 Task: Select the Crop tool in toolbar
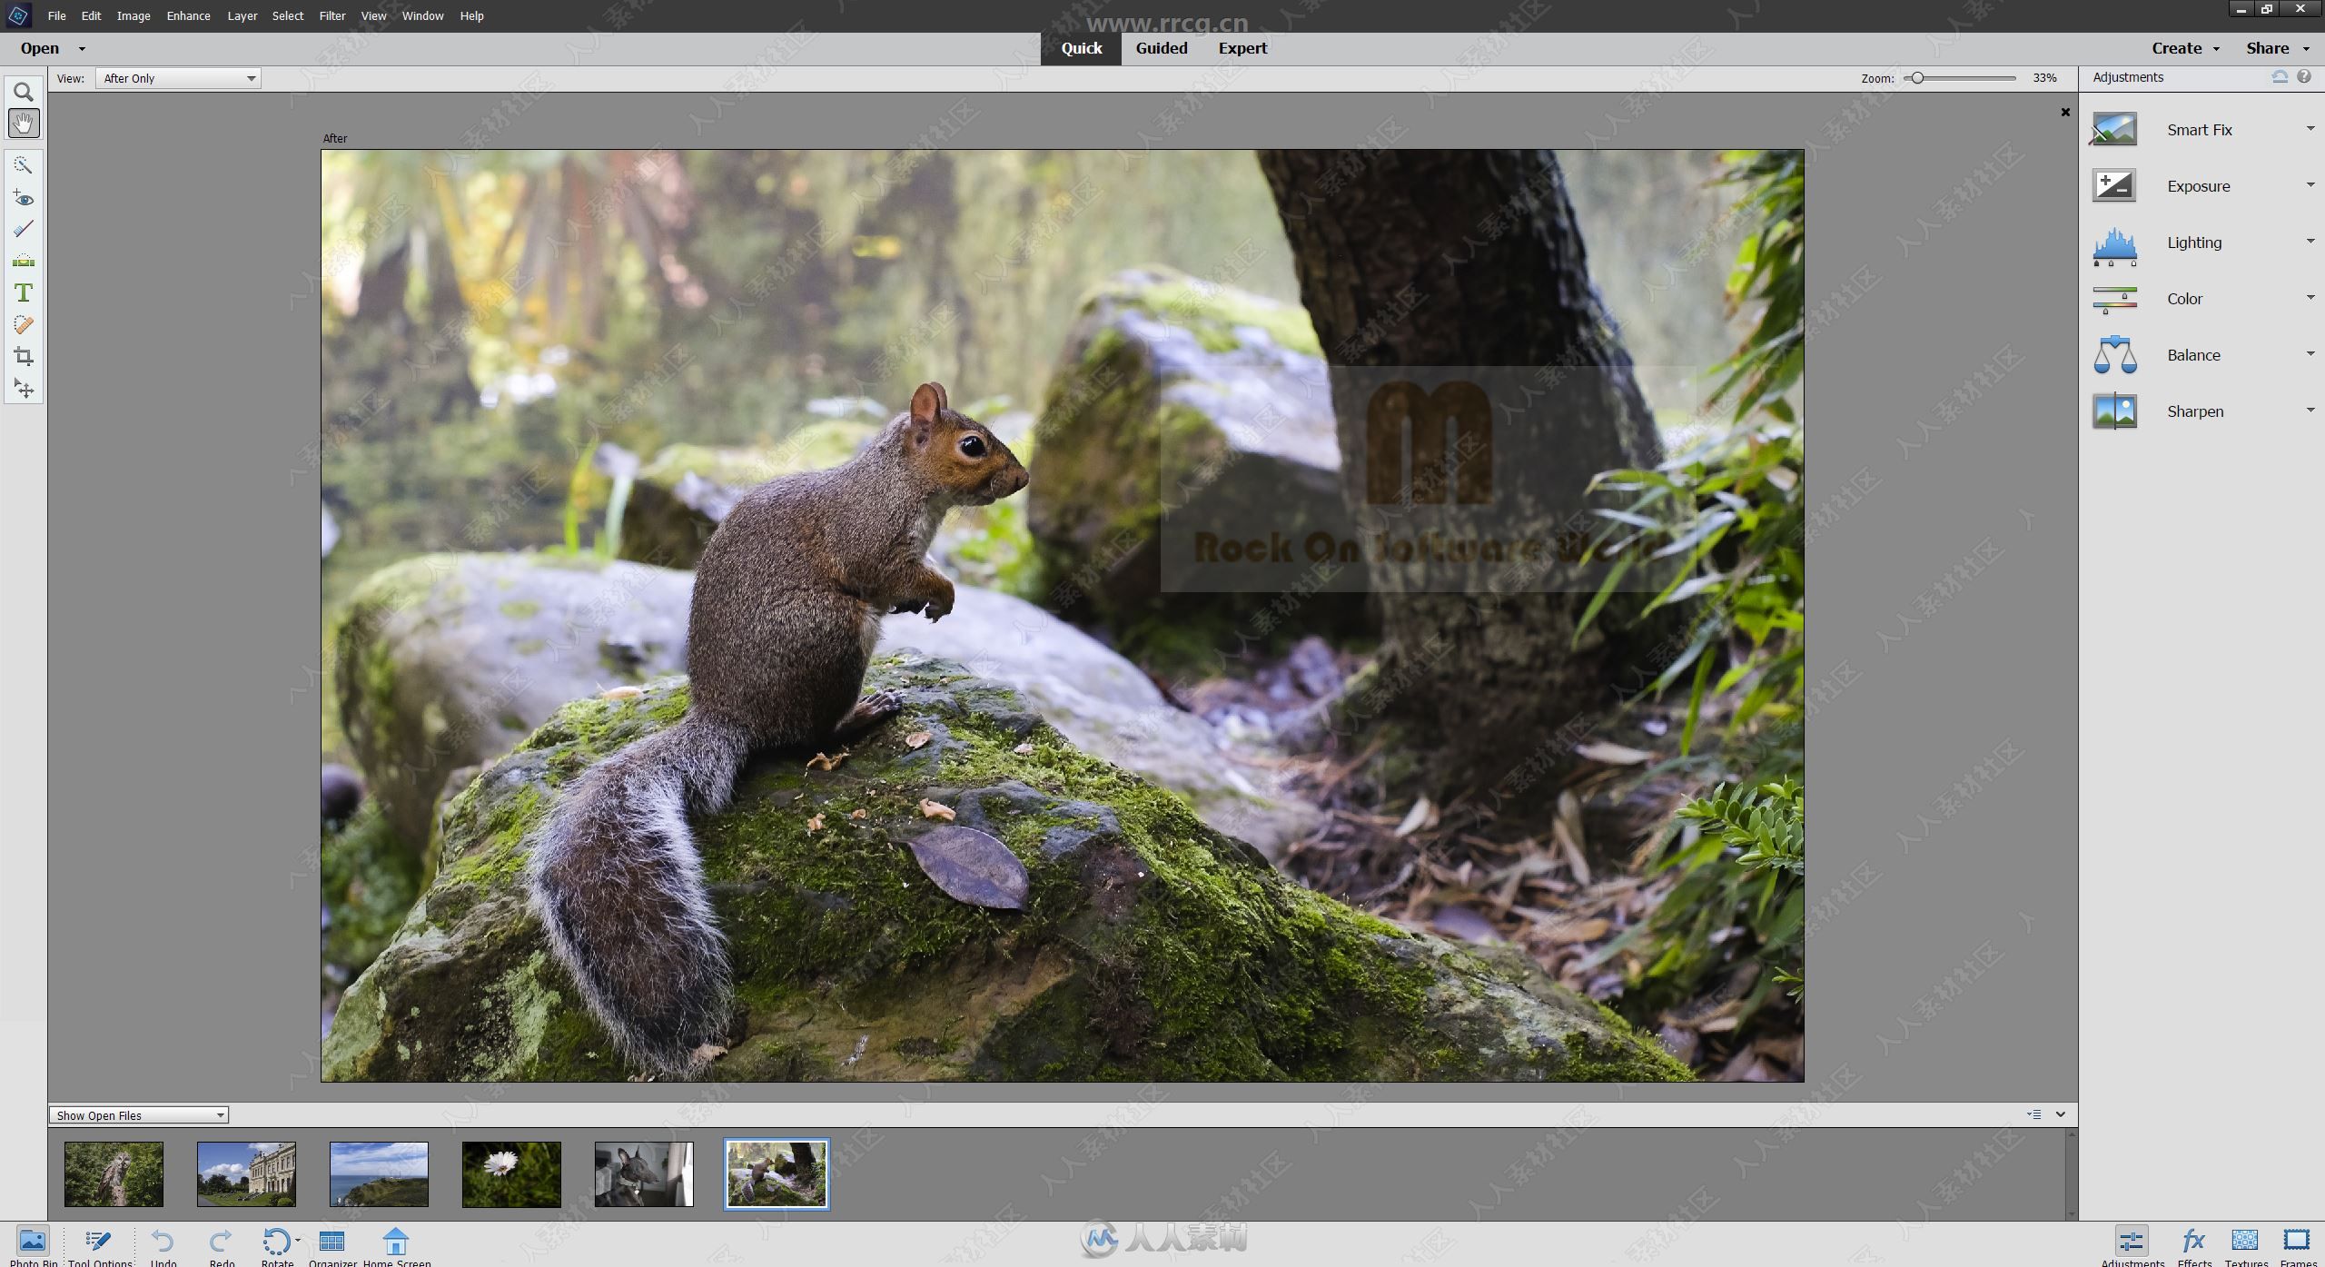[x=22, y=356]
